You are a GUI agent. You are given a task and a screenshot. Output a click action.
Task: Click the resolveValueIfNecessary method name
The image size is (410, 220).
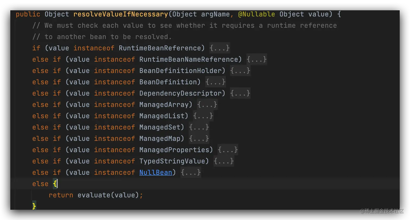click(x=121, y=14)
